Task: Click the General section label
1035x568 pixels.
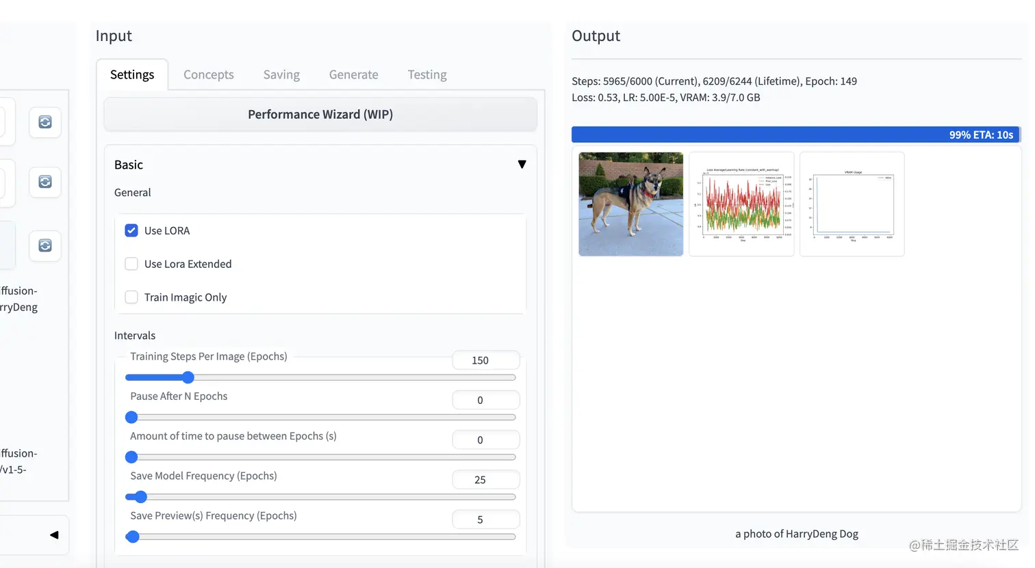Action: click(133, 193)
